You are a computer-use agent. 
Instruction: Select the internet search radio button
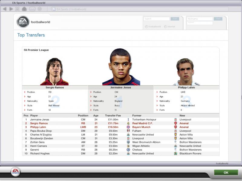click(165, 27)
